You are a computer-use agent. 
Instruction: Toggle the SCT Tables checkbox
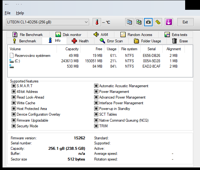(x=96, y=114)
